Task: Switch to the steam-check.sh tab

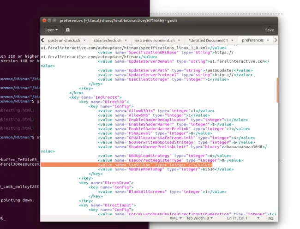Action: coord(108,40)
